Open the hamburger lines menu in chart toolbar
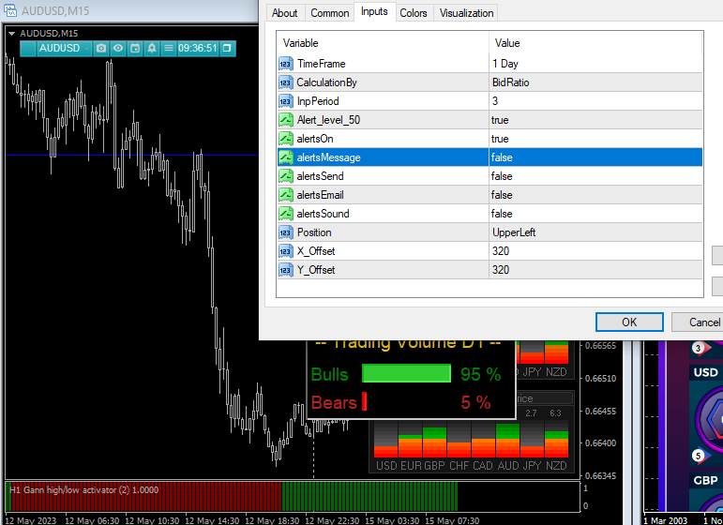 (169, 48)
